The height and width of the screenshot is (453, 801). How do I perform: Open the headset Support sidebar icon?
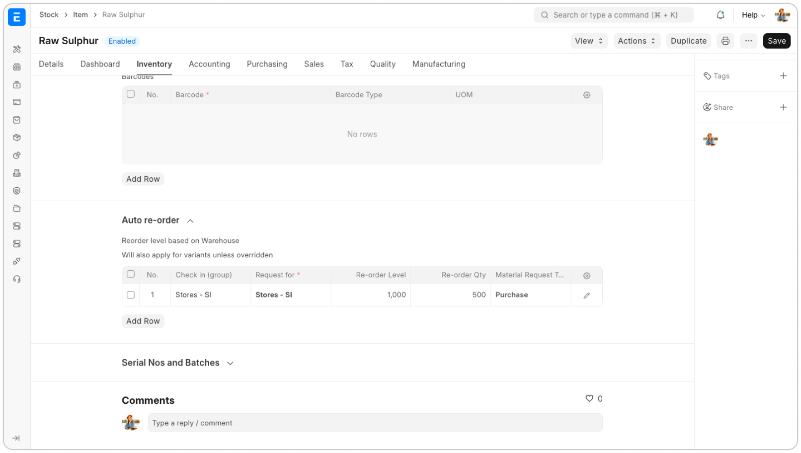click(x=17, y=279)
